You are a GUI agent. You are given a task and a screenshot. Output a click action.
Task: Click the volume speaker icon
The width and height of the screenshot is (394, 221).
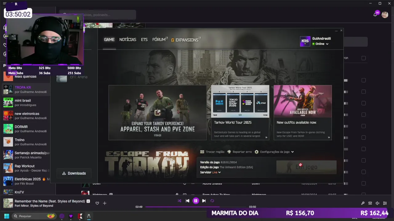(x=377, y=203)
